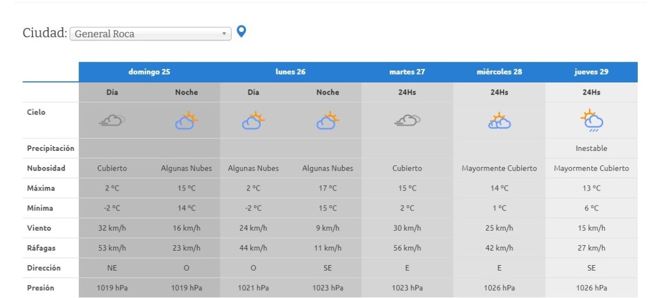Click the 56 km/h gust value for martes
Screen dimensions: 669x298
point(407,248)
